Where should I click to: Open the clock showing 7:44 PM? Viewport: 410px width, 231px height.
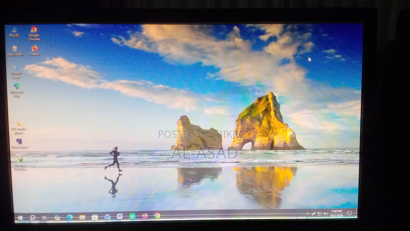(336, 213)
